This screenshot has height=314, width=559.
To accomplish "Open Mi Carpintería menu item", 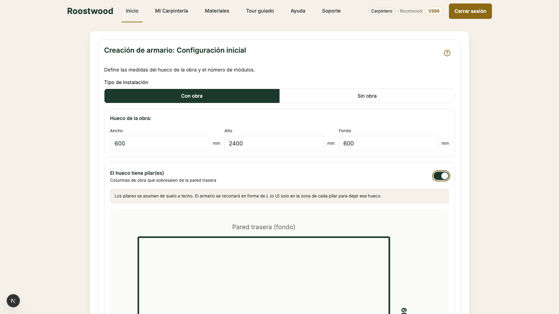I will 172,11.
